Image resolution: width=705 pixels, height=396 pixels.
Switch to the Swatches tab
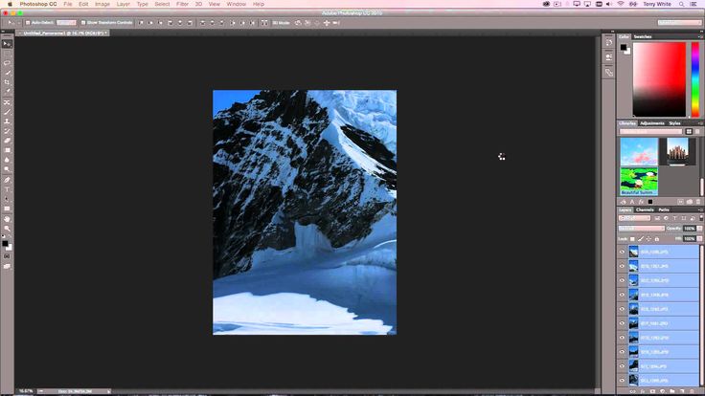click(643, 36)
